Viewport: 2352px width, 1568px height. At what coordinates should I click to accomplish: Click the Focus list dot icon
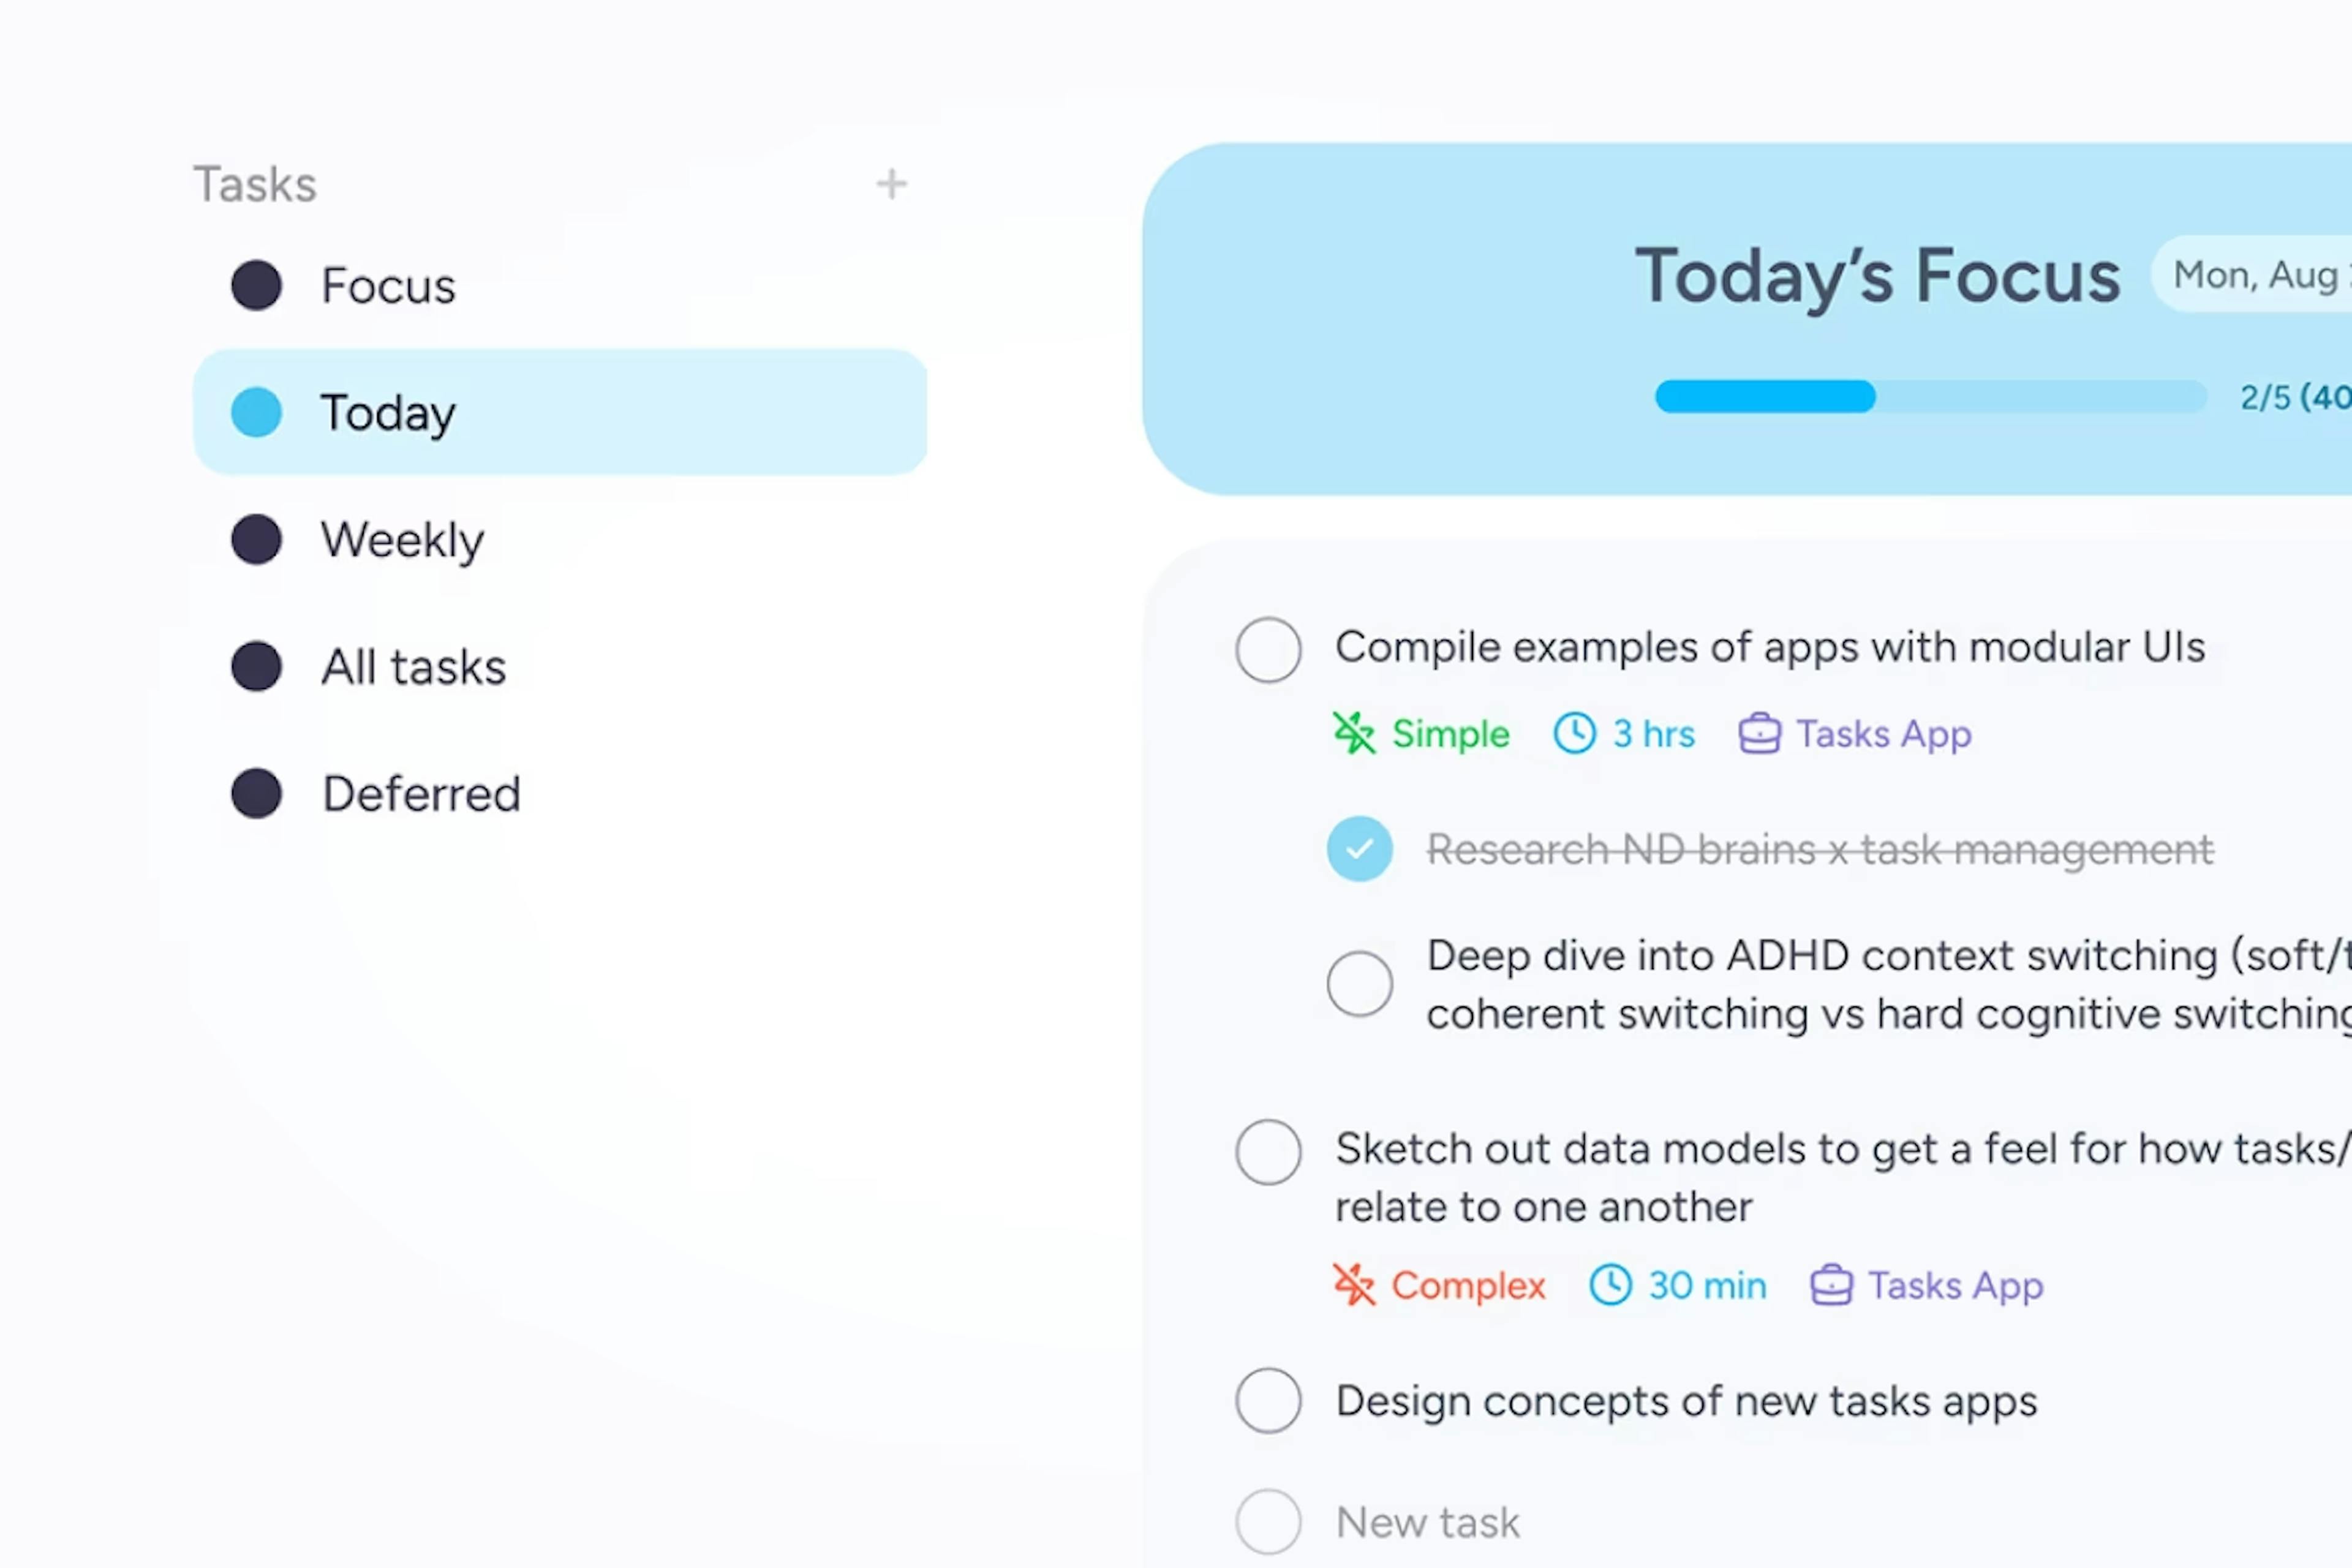(257, 285)
